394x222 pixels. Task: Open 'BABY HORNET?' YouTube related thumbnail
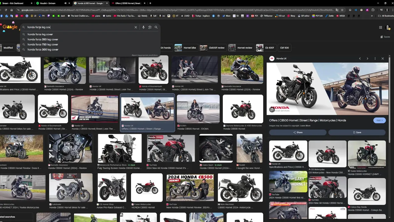288,182
